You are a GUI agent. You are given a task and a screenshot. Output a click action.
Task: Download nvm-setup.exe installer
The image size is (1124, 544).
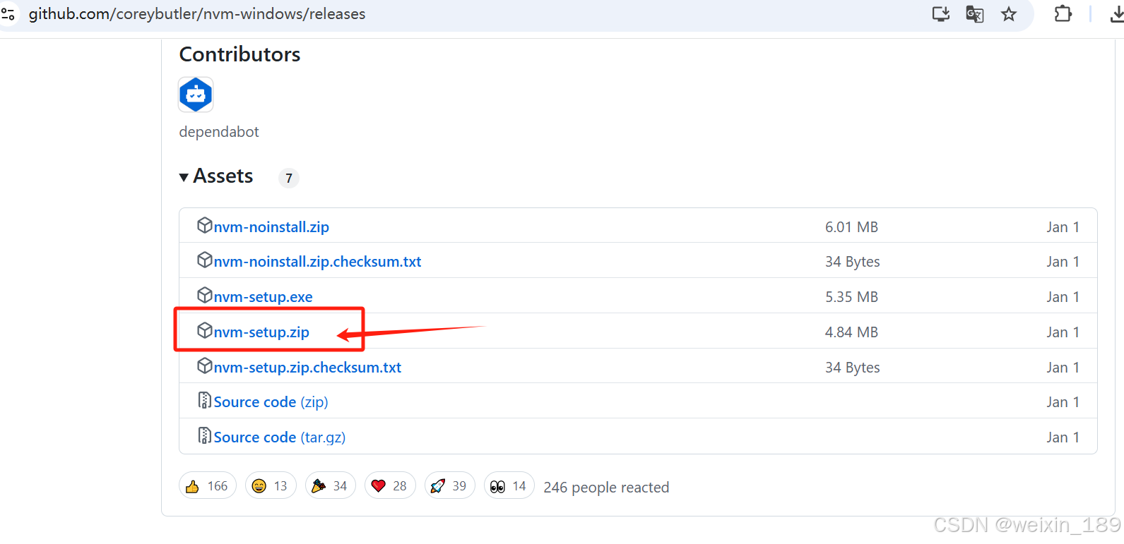pos(263,297)
